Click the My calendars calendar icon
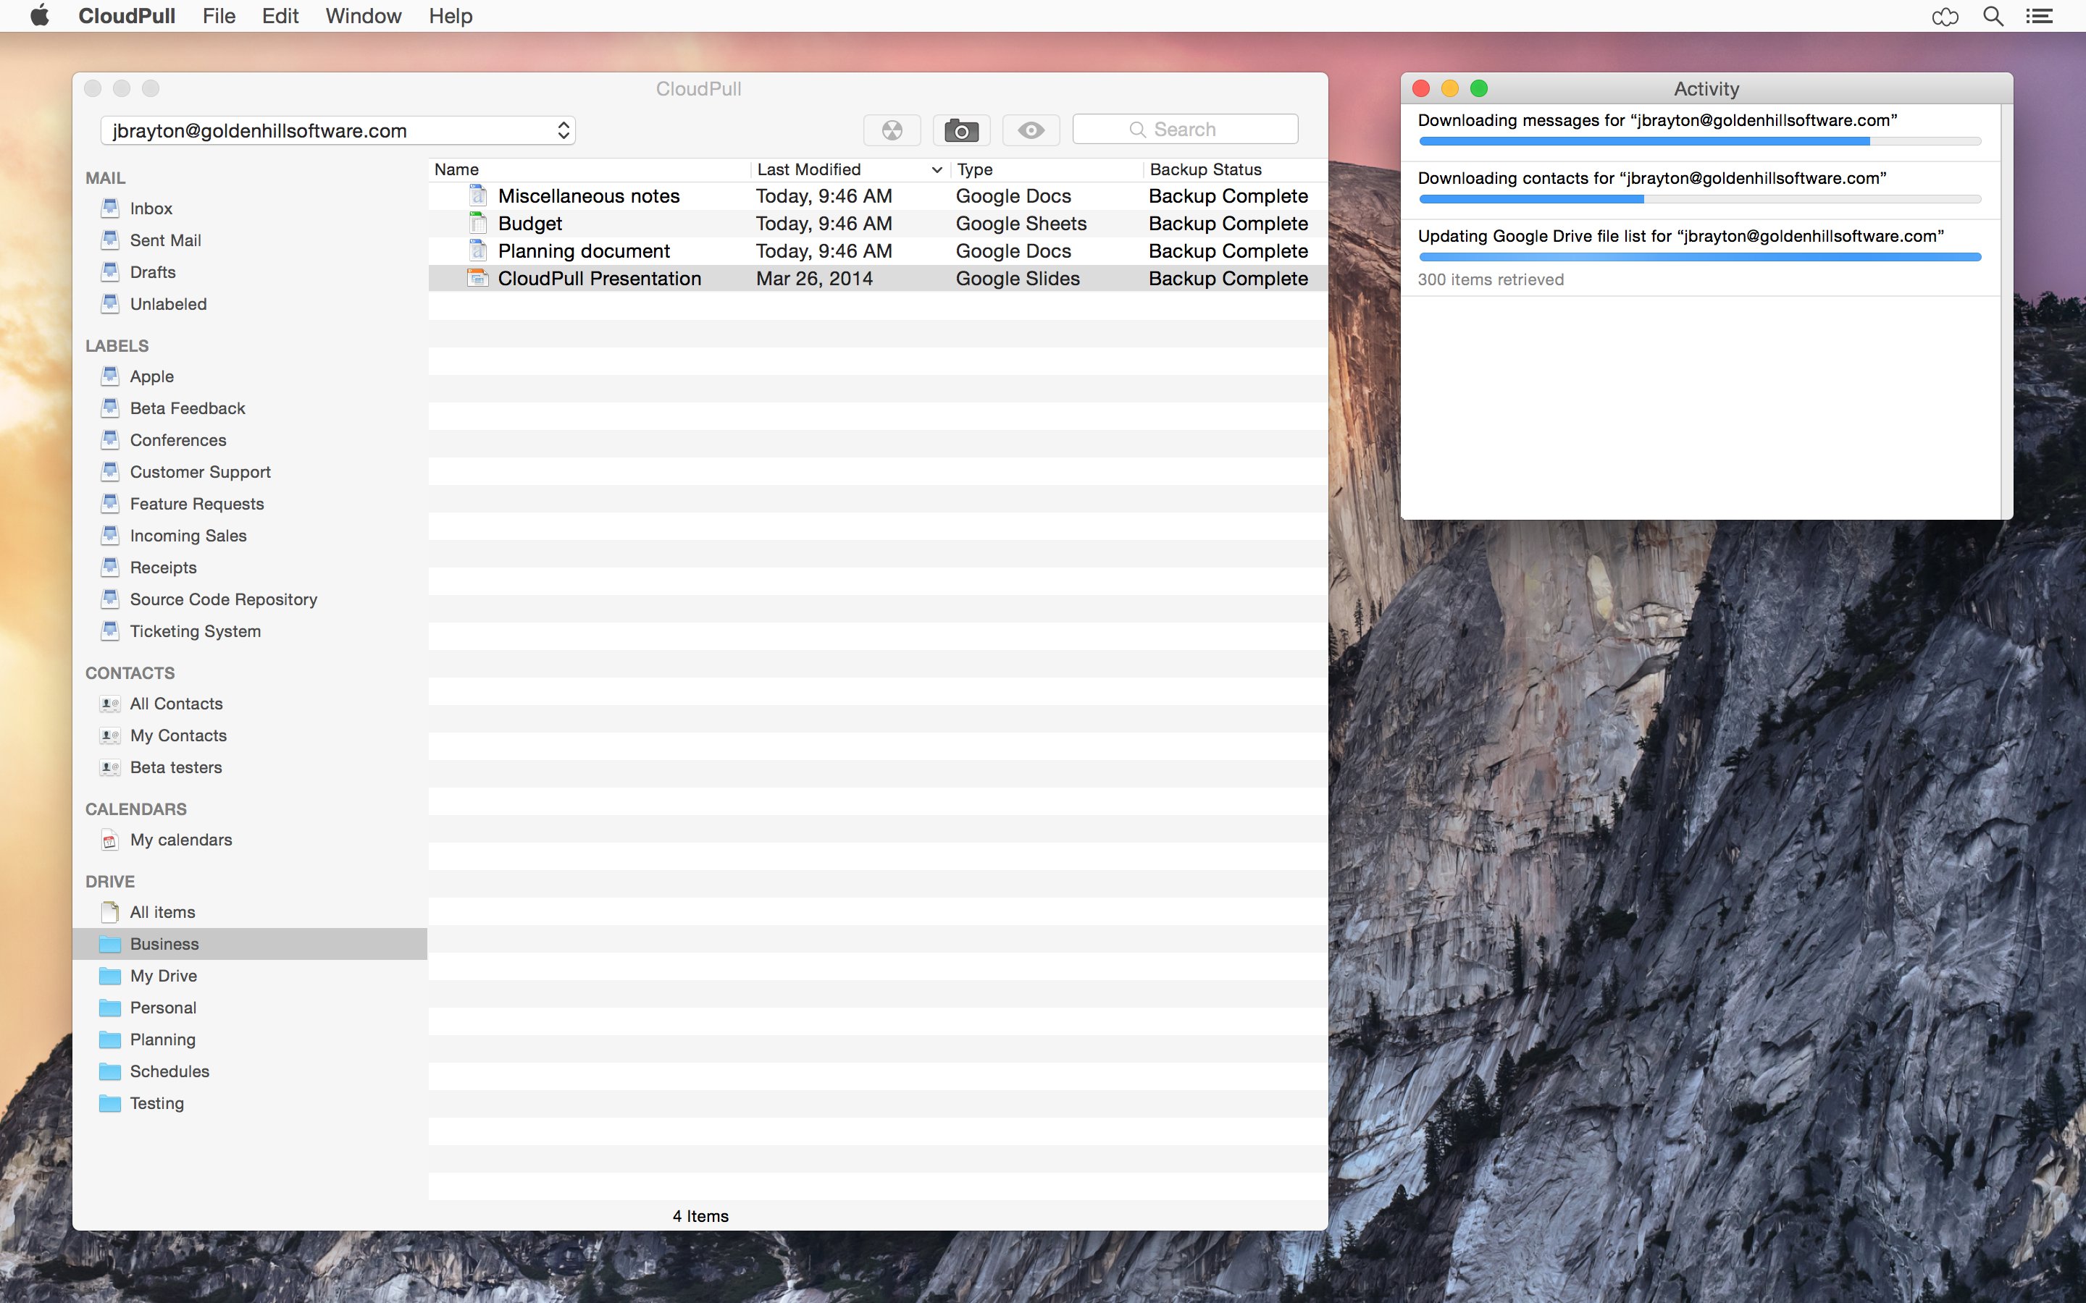The image size is (2086, 1303). coord(110,840)
